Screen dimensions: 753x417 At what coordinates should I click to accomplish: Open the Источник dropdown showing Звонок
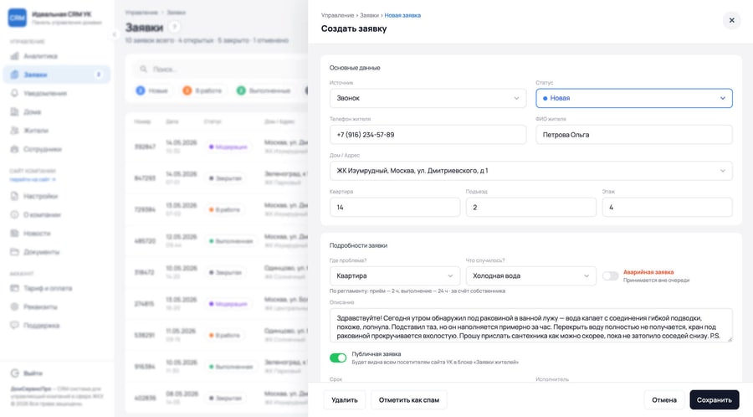[x=428, y=98]
